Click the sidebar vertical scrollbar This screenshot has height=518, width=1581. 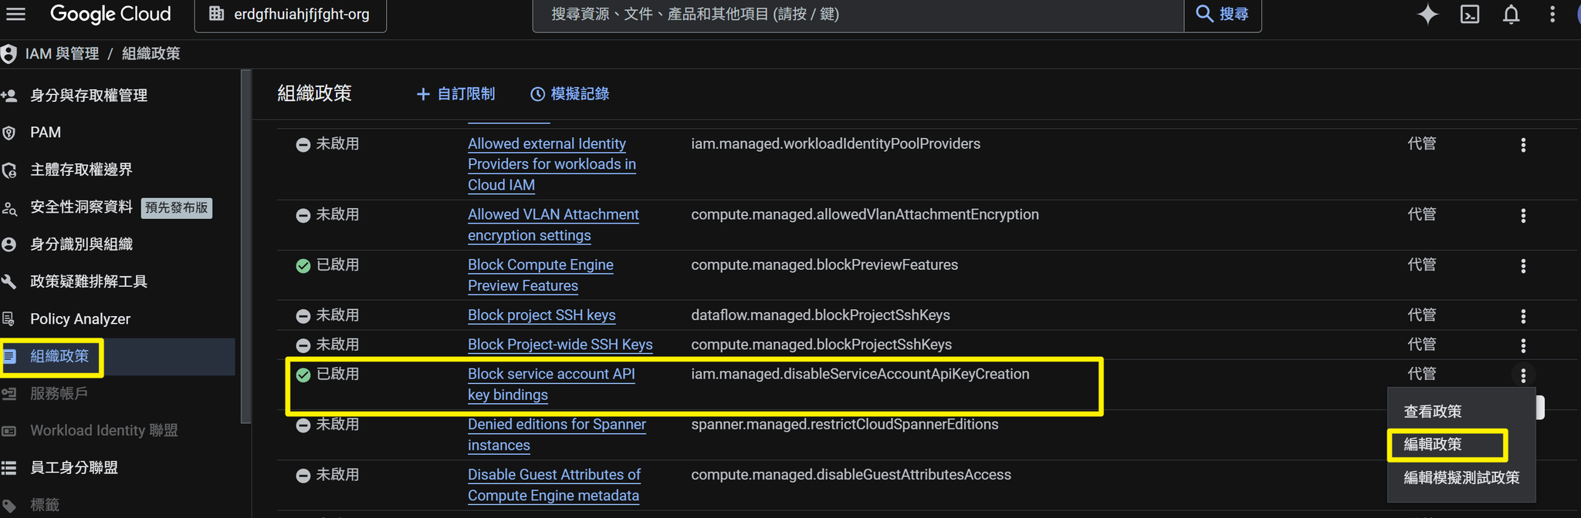245,247
